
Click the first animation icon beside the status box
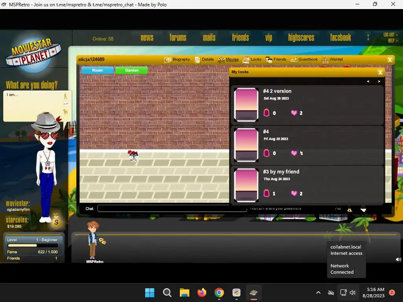click(65, 96)
